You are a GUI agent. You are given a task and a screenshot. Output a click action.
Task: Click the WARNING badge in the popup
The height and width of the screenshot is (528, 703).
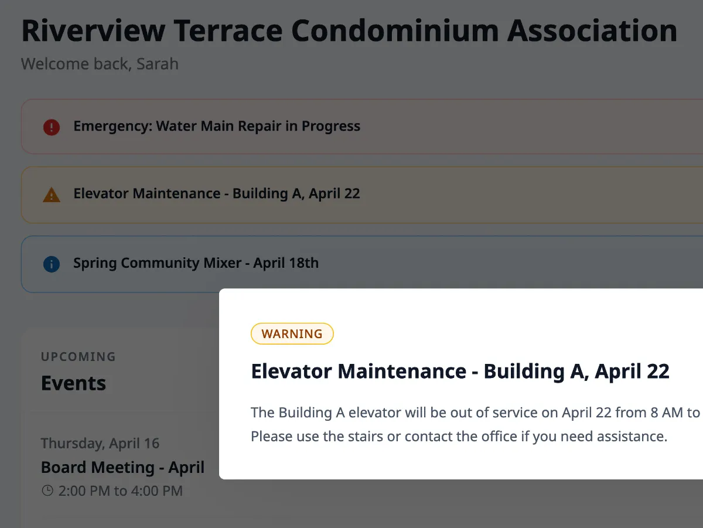(292, 333)
